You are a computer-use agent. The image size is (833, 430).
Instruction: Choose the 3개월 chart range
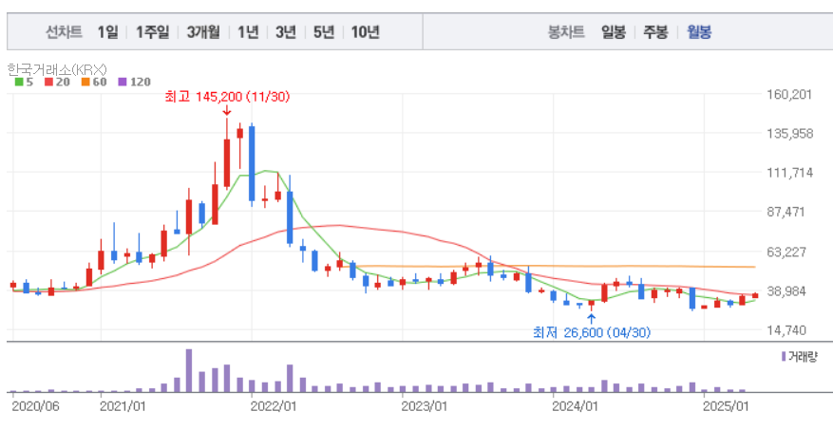point(203,32)
